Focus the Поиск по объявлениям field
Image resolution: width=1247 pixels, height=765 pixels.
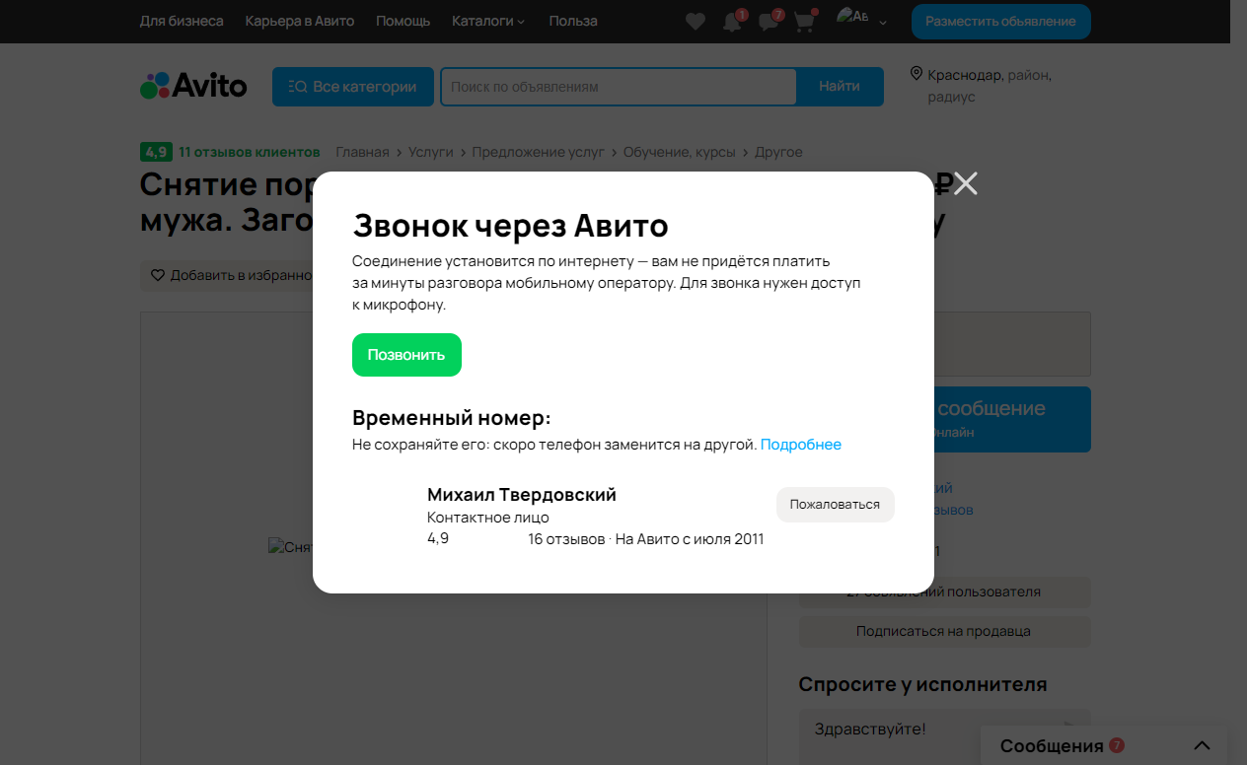[619, 87]
